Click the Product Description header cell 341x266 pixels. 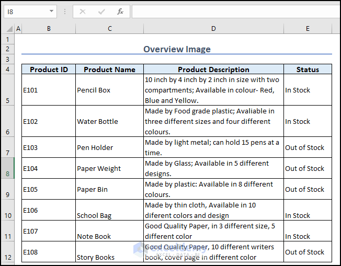(213, 70)
